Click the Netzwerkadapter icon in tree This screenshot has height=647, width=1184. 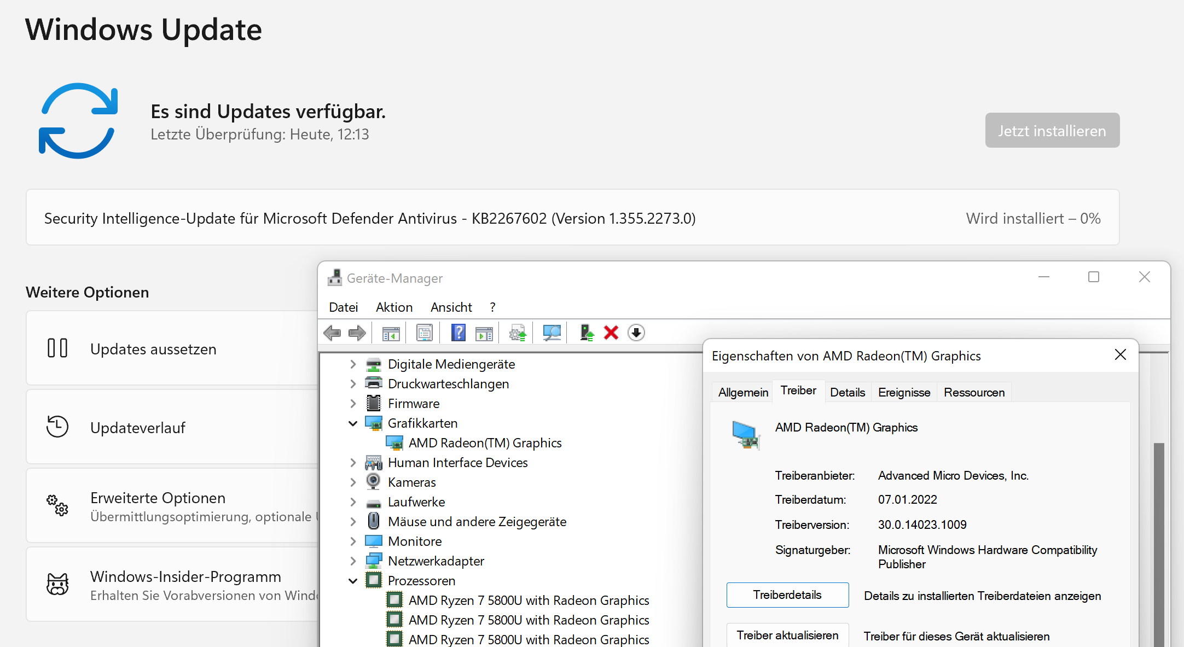point(374,561)
